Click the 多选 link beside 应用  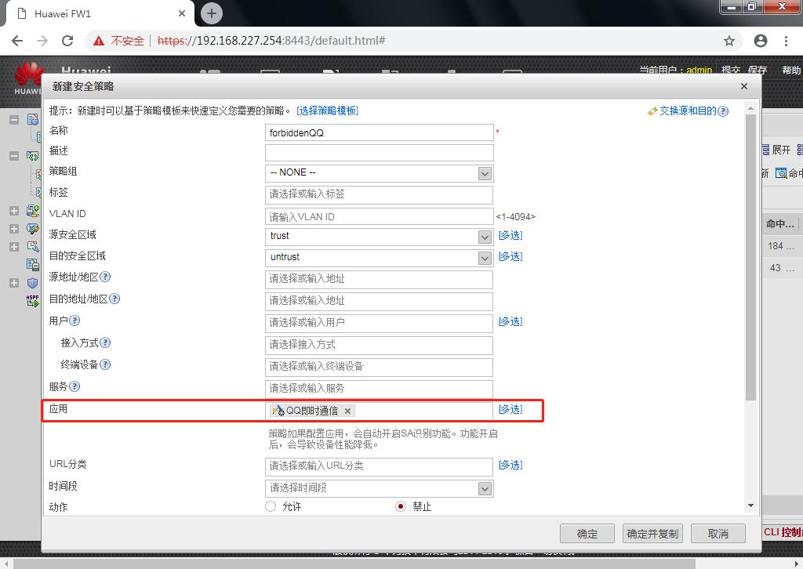[x=511, y=409]
